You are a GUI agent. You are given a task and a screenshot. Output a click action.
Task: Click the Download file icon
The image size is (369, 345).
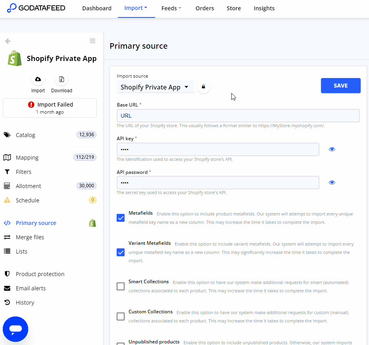[61, 79]
